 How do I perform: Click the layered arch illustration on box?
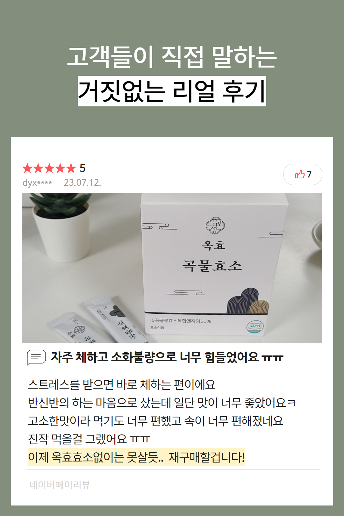click(x=248, y=301)
